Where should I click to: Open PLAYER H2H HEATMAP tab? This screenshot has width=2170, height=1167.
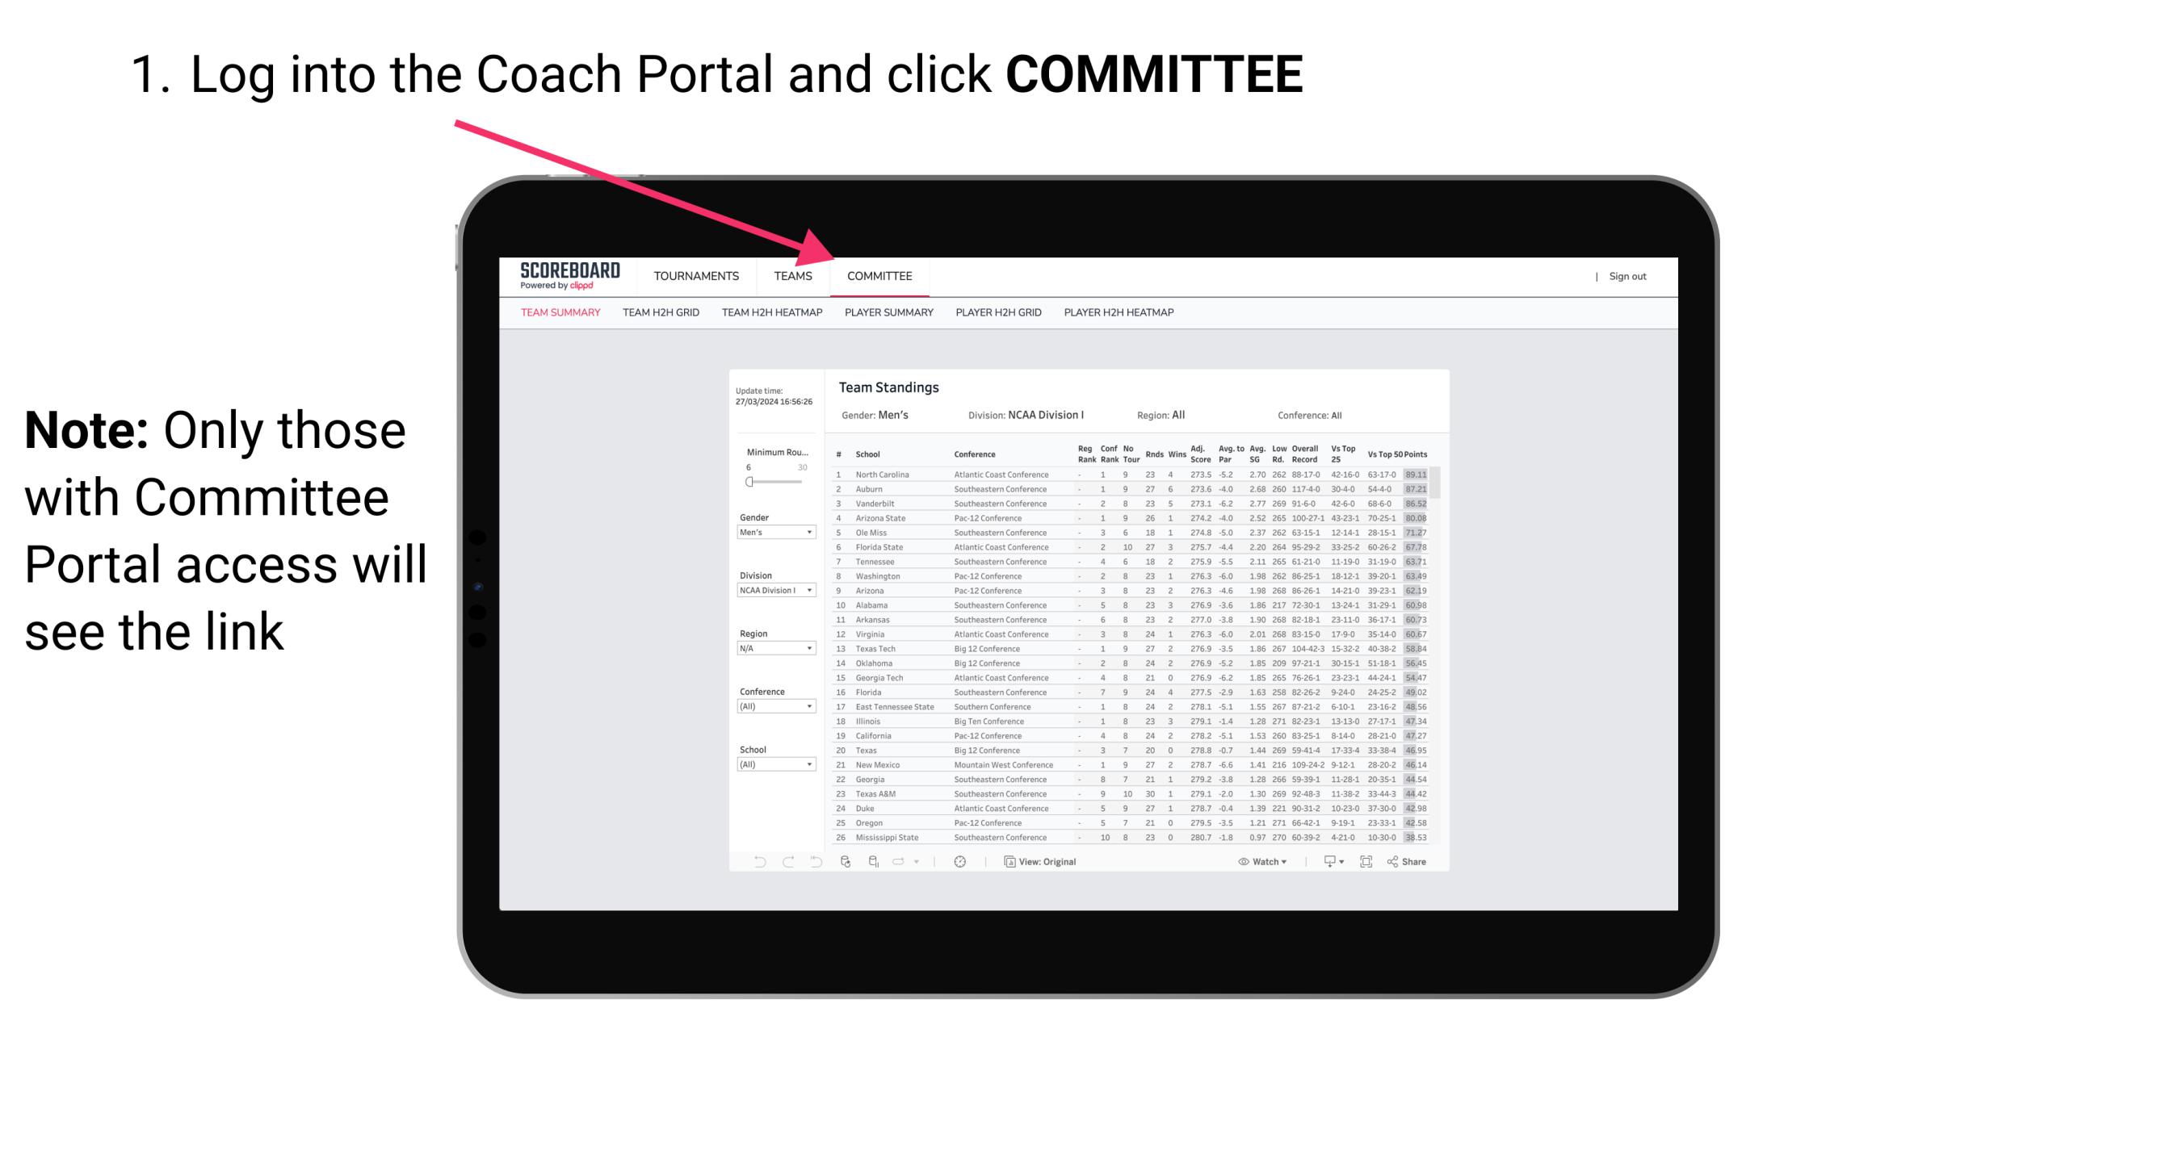click(x=1120, y=313)
